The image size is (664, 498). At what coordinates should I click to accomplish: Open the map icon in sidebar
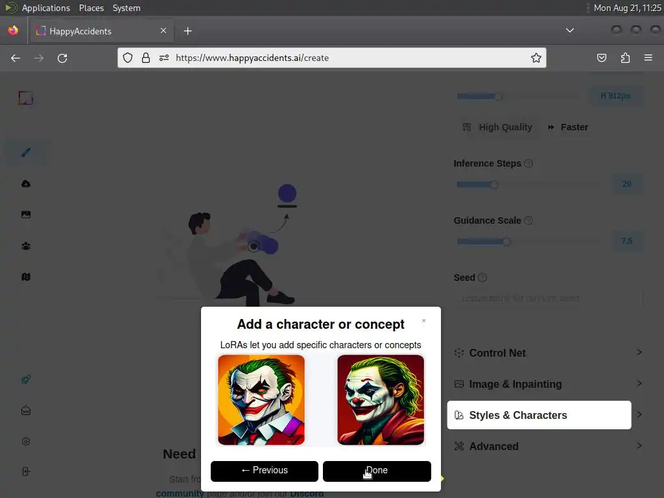coord(26,277)
